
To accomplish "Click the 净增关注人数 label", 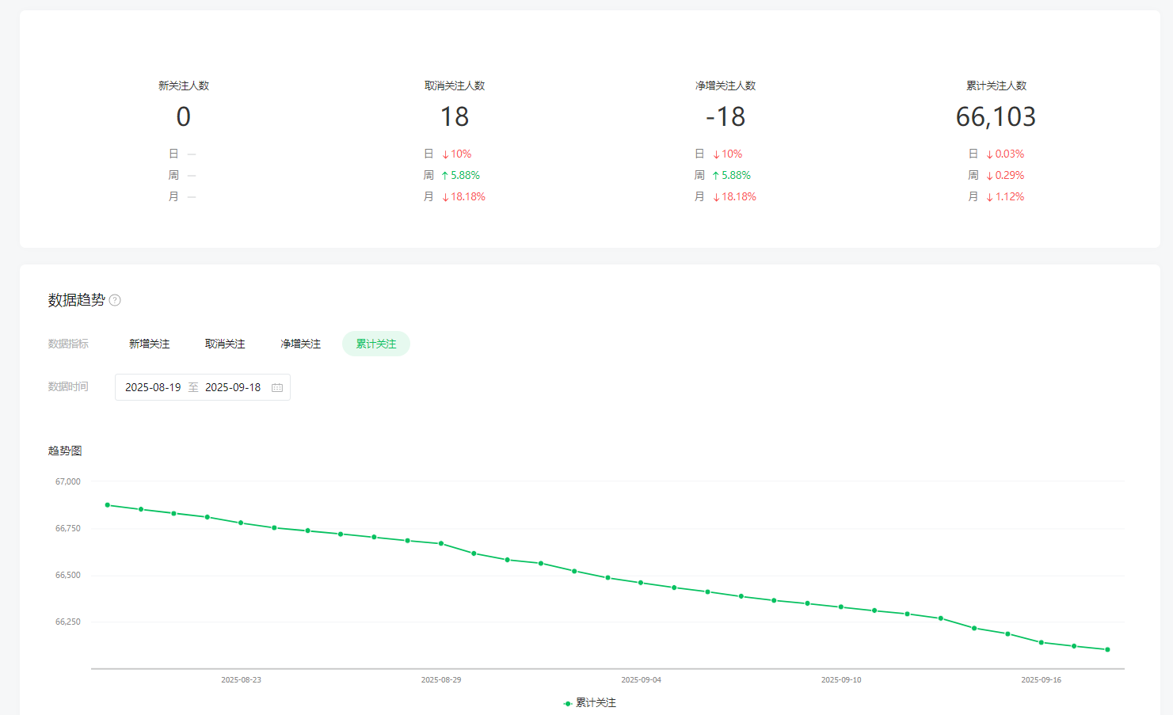I will [726, 86].
